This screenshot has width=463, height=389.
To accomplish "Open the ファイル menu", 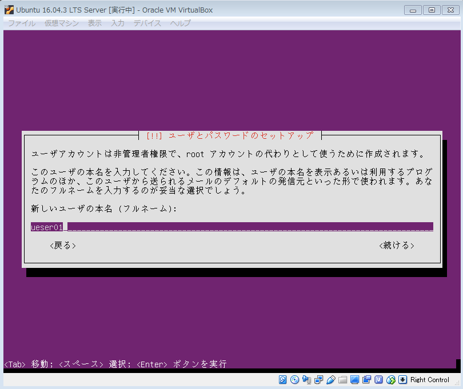I will [22, 23].
